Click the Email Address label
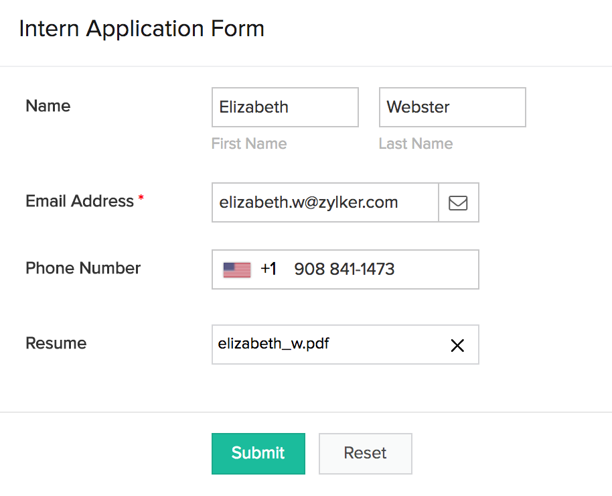This screenshot has width=612, height=496. point(80,201)
